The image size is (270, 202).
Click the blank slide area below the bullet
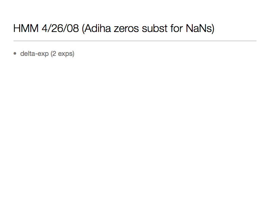[135, 128]
